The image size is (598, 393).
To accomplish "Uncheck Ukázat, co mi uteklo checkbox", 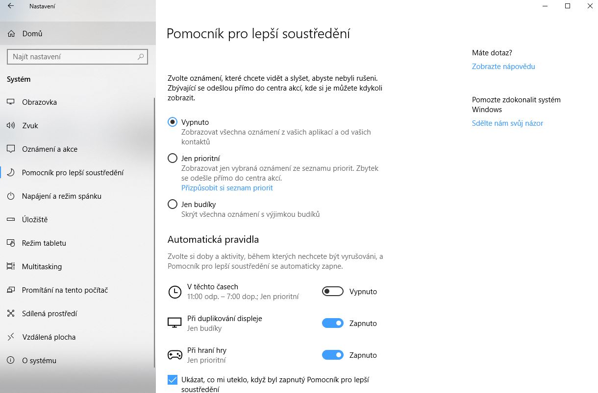I will (x=173, y=380).
